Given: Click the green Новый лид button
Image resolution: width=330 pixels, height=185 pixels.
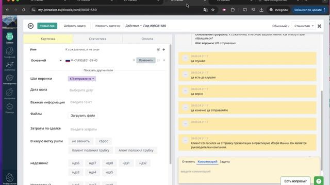Looking at the screenshot, I should [47, 26].
